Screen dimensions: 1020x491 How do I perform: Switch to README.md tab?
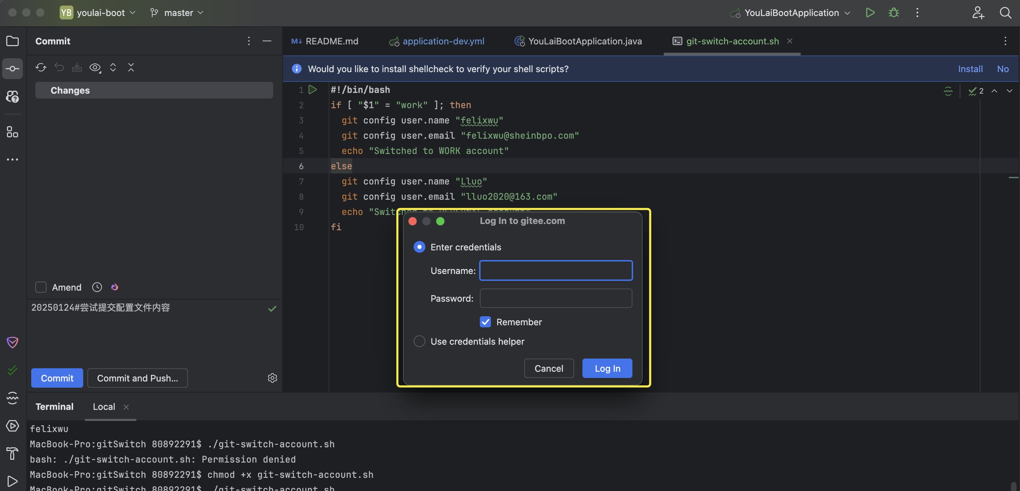325,41
